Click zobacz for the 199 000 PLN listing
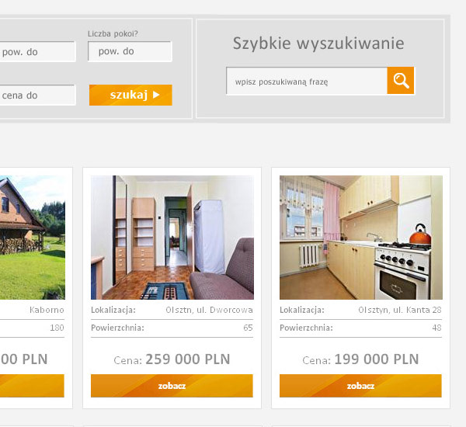466x427 pixels. click(360, 386)
